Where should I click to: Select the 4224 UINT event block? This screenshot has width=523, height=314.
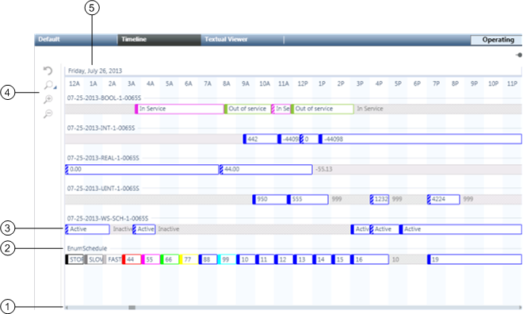[x=444, y=199]
